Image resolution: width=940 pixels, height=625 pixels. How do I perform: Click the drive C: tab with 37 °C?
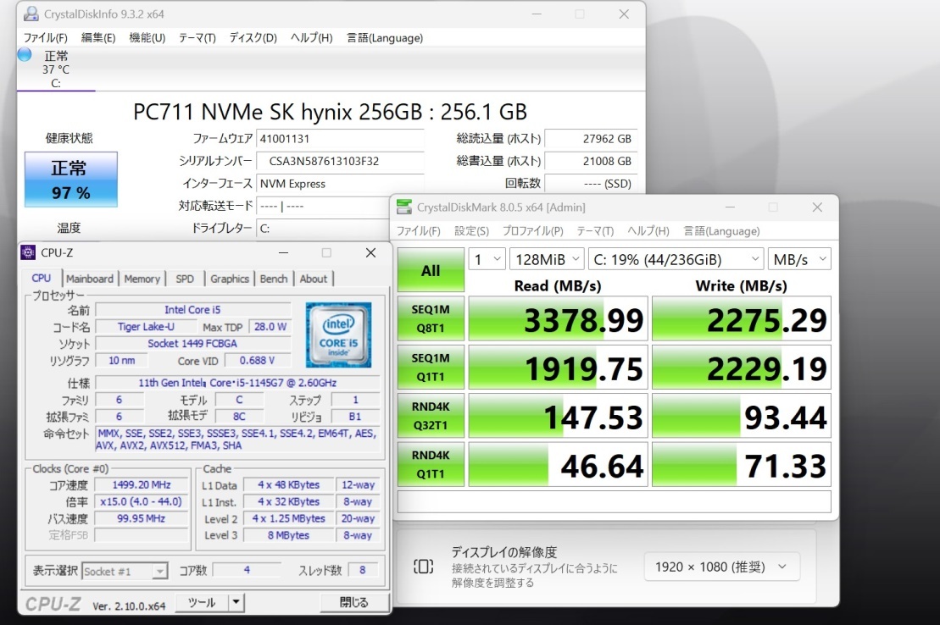coord(56,69)
